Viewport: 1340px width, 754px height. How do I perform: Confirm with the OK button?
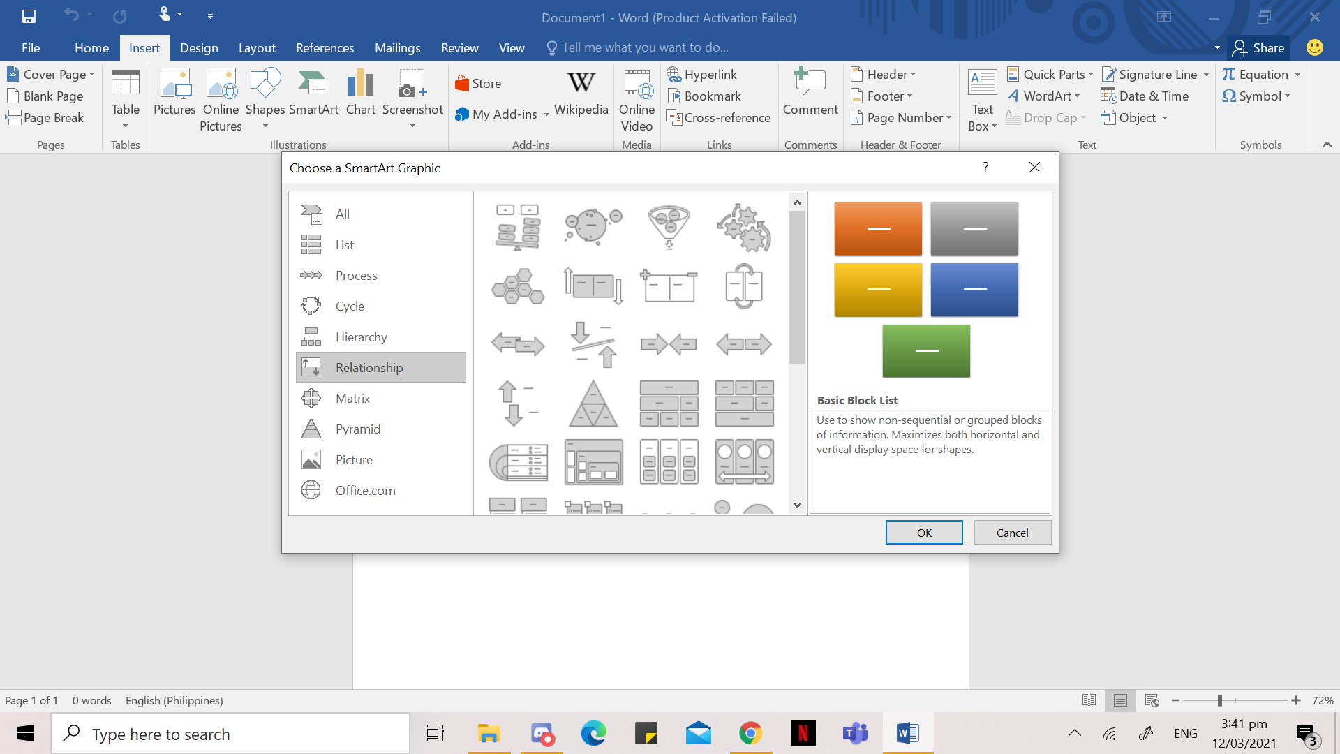(x=923, y=532)
